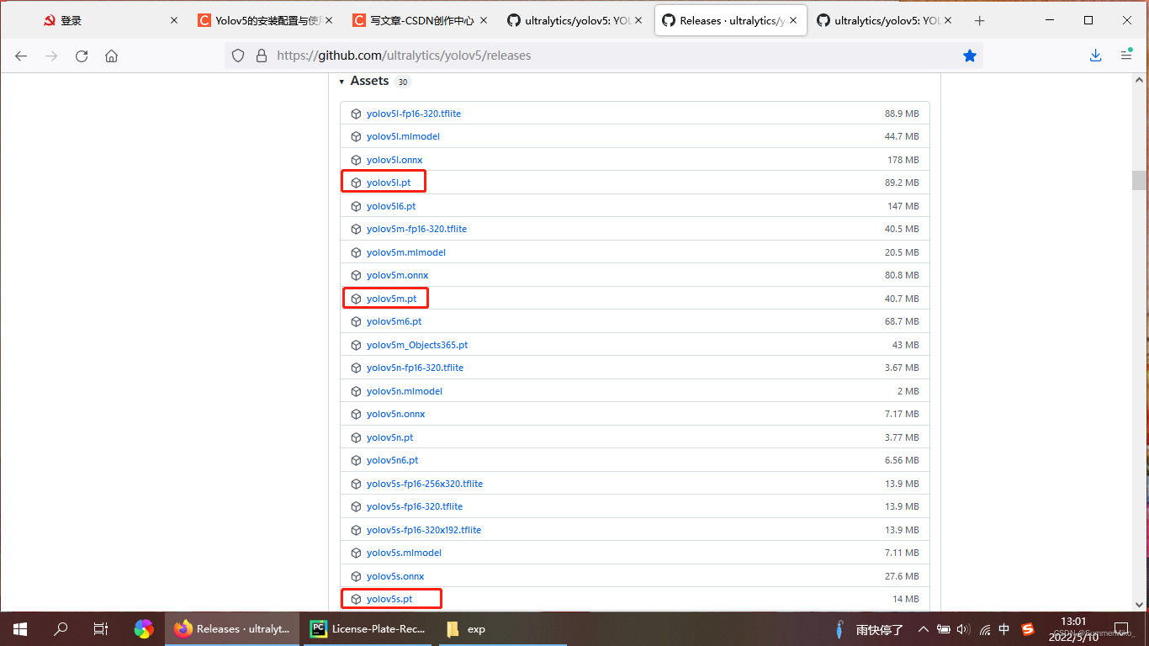Open a new browser tab
1149x646 pixels.
coord(979,21)
